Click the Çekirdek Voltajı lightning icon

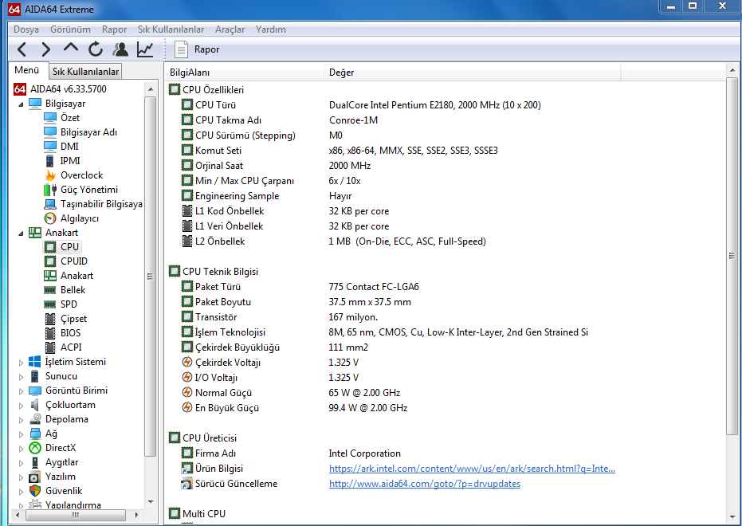click(187, 363)
